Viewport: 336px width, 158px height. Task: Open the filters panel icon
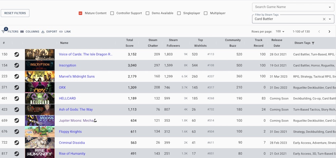(x=4, y=32)
